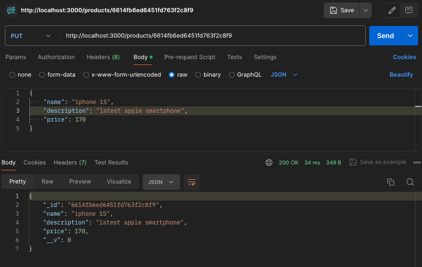Screen dimensions: 422x267
Task: Open the Pre-request Script tab
Action: tap(190, 57)
